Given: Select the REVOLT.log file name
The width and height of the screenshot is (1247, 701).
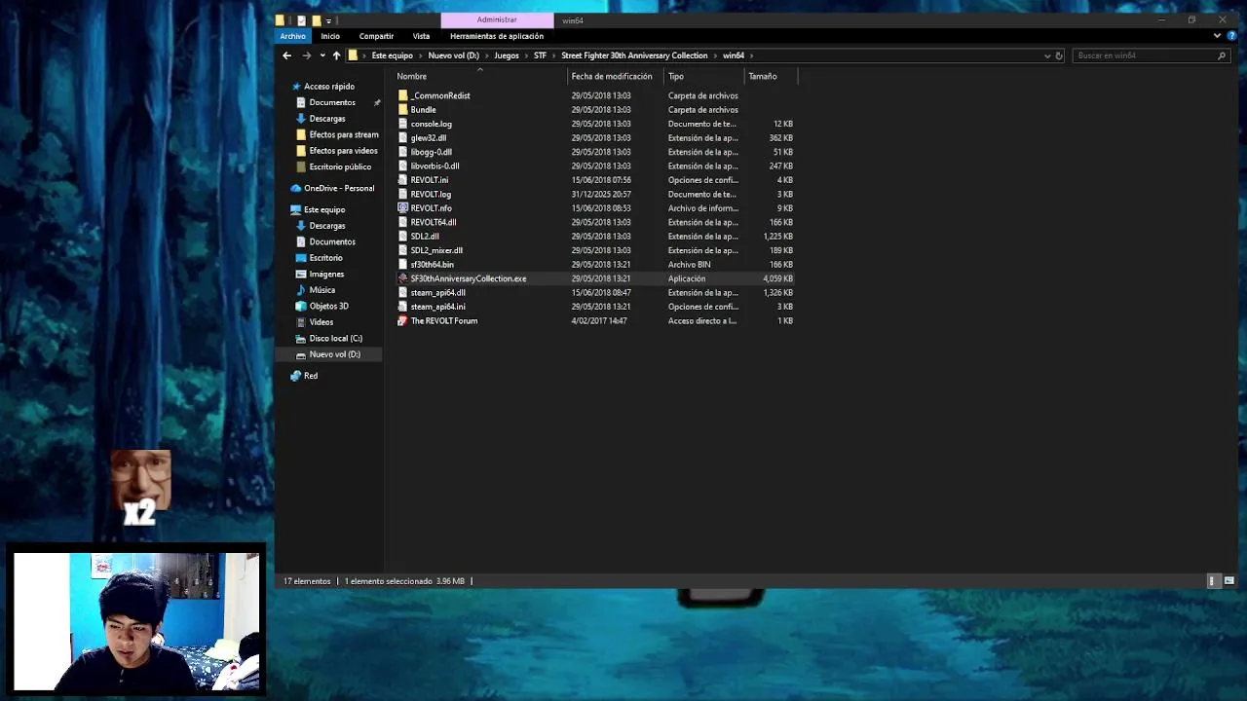Looking at the screenshot, I should 431,194.
